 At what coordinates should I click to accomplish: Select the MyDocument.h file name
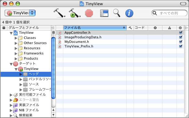(x=77, y=42)
